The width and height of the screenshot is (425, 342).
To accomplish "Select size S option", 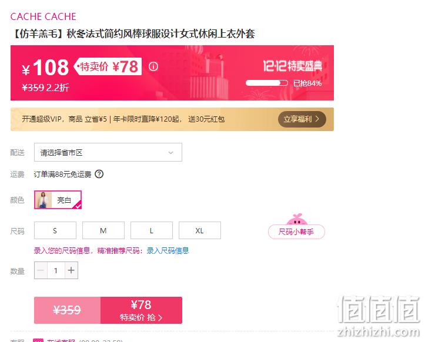I will 55,230.
